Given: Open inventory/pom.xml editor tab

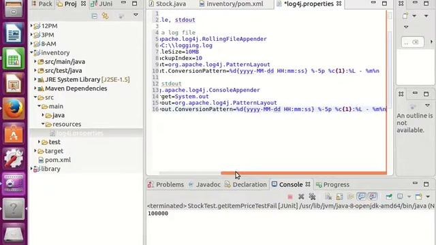Looking at the screenshot, I should coord(232,4).
